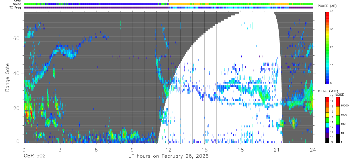Click the 'Noise' row label at top left
This screenshot has width=352, height=162.
pos(17,4)
